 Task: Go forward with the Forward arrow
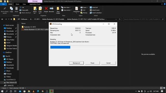click(6, 19)
